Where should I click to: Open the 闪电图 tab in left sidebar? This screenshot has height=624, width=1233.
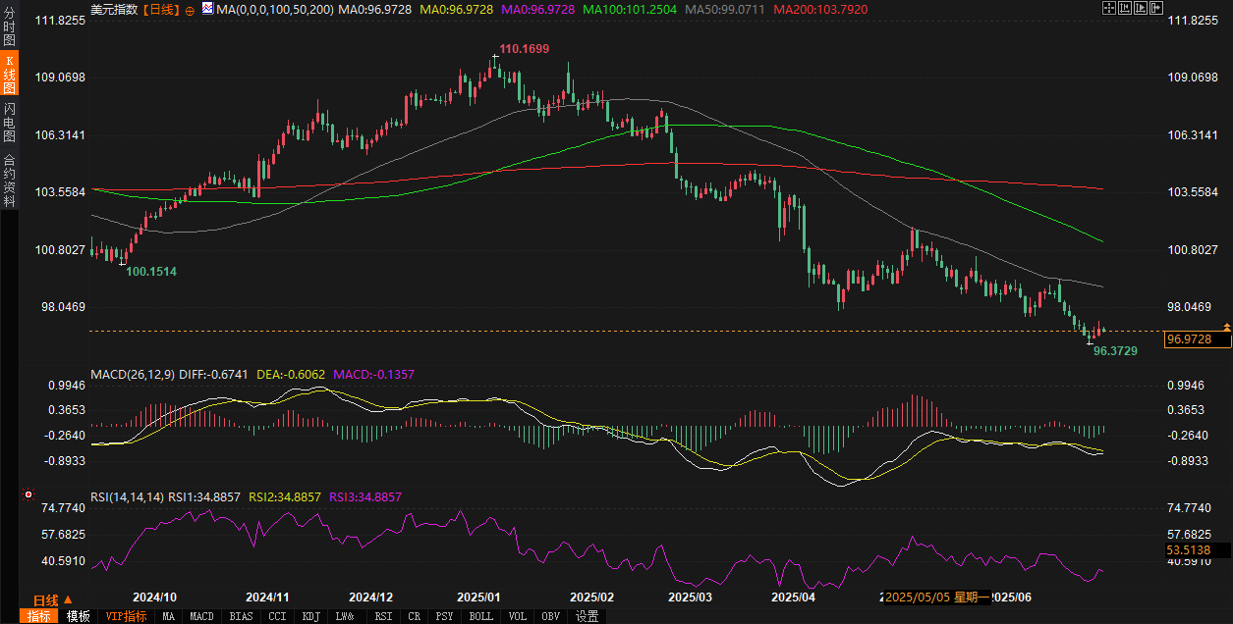point(9,123)
